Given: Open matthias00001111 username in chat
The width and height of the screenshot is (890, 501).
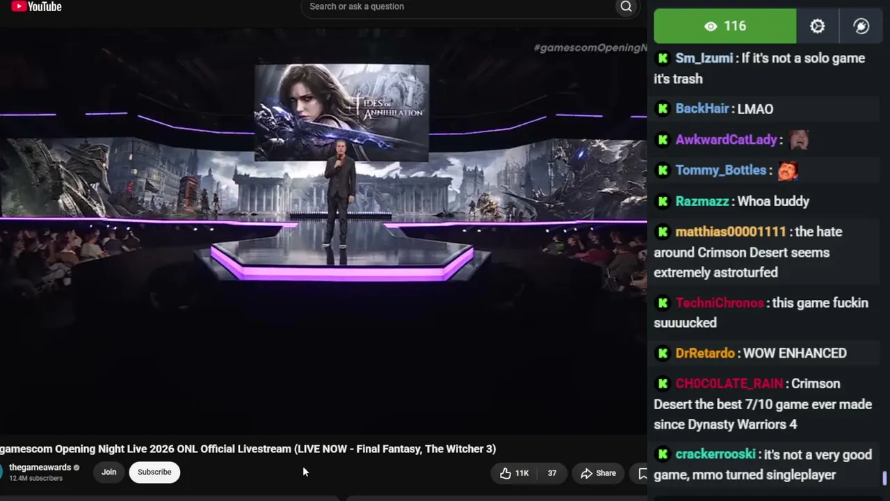Looking at the screenshot, I should tap(731, 232).
